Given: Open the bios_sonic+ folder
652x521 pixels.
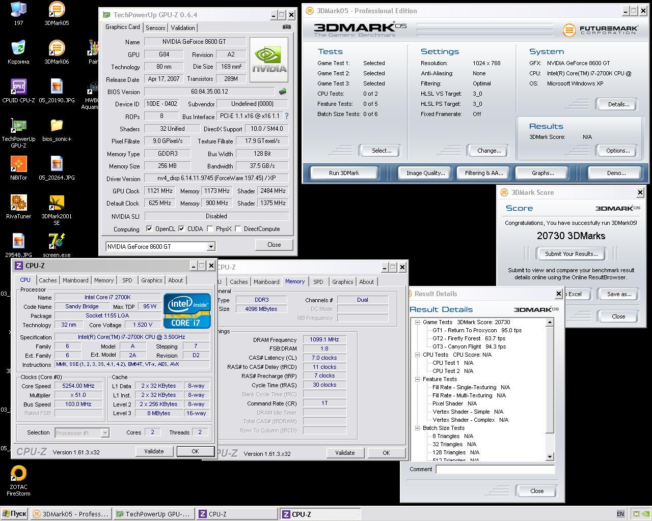Looking at the screenshot, I should [57, 126].
